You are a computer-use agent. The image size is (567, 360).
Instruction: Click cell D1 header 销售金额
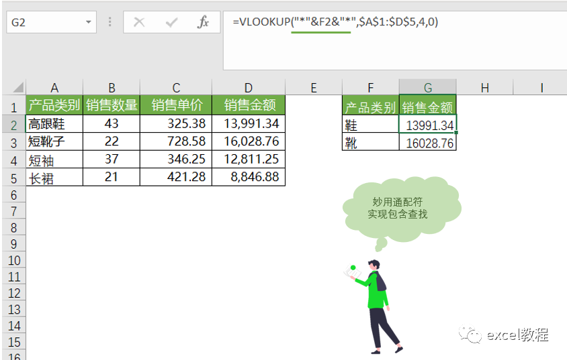[249, 105]
